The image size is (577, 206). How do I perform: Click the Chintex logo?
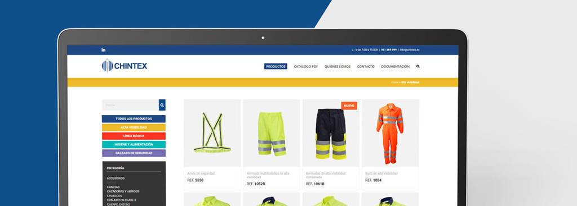125,66
